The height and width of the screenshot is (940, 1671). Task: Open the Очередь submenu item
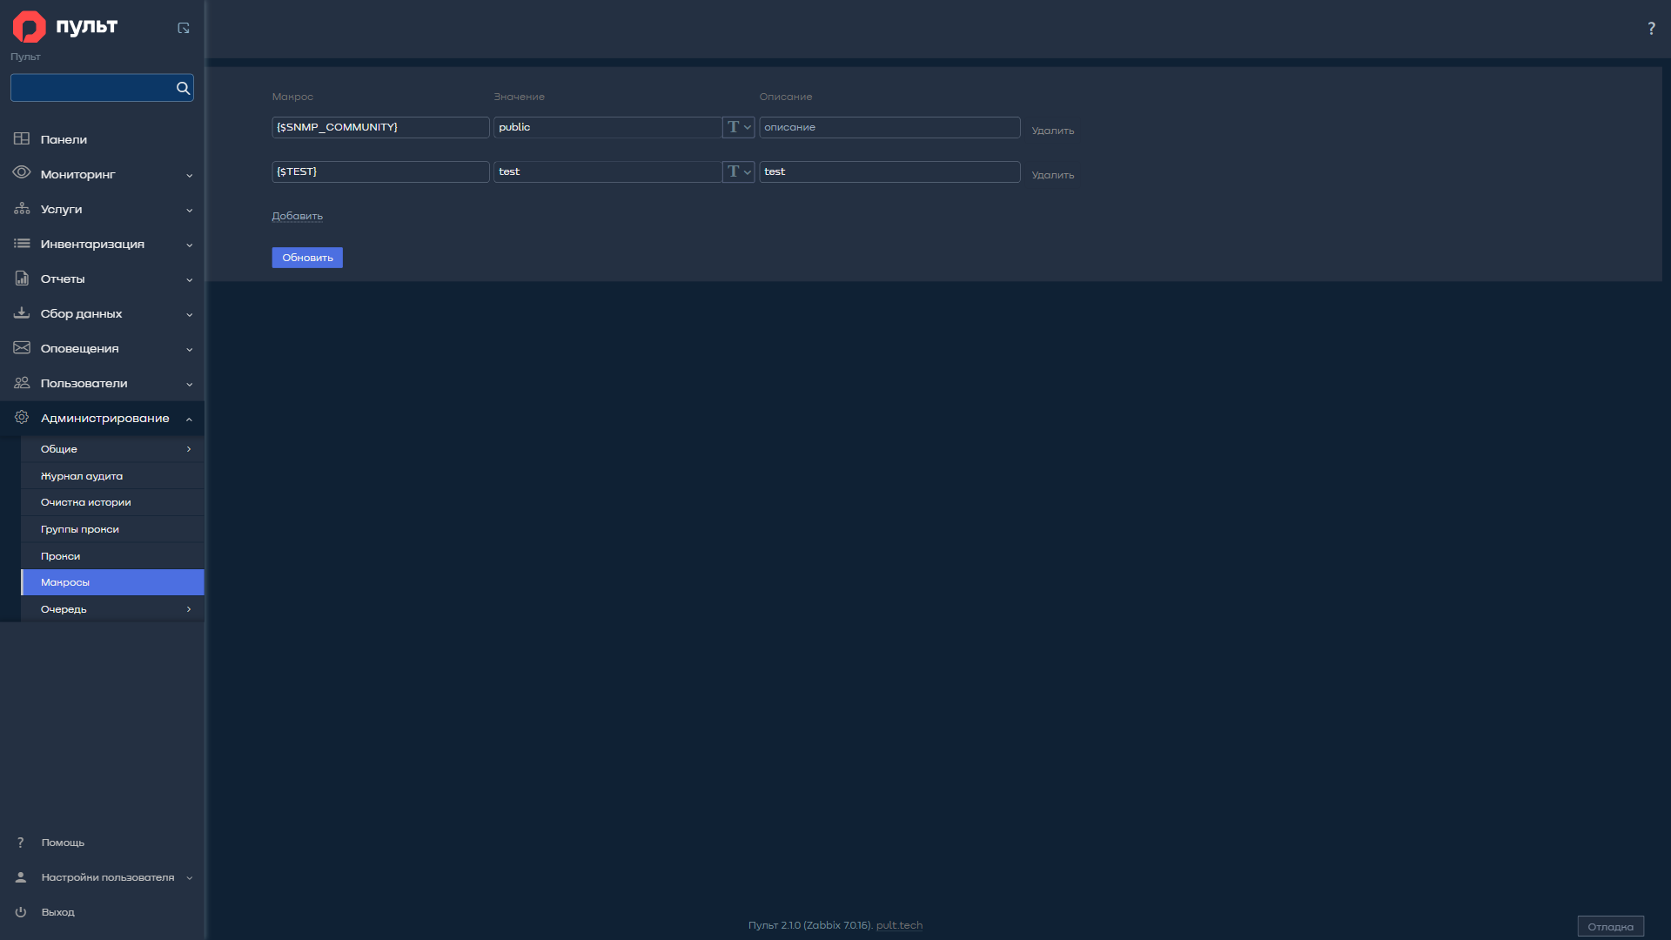click(x=112, y=609)
